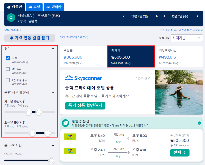Open the 달력/차트 보기 link
The image size is (205, 165).
tap(13, 30)
